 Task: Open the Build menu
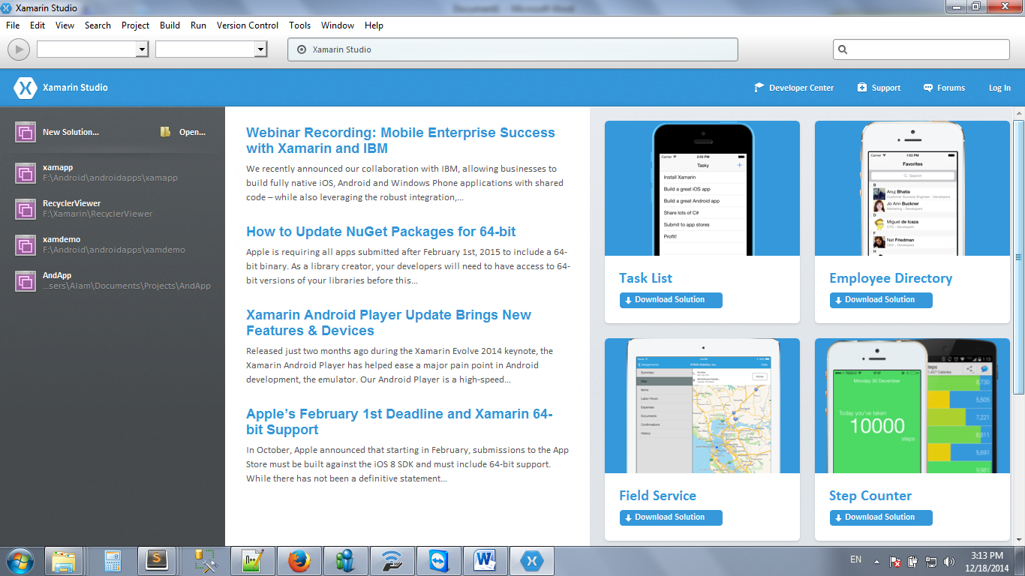click(x=170, y=25)
